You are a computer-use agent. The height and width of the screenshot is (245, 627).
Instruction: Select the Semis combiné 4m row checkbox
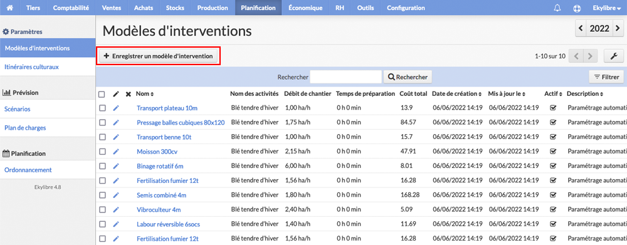[102, 195]
